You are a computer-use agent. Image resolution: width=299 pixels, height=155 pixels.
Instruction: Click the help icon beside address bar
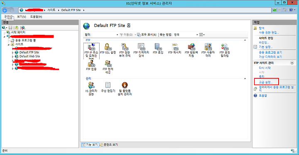pyautogui.click(x=291, y=10)
